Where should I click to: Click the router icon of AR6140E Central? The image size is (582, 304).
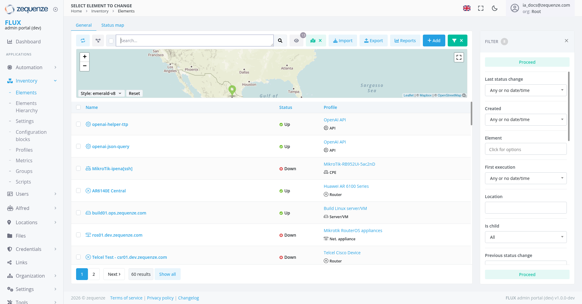tap(88, 191)
